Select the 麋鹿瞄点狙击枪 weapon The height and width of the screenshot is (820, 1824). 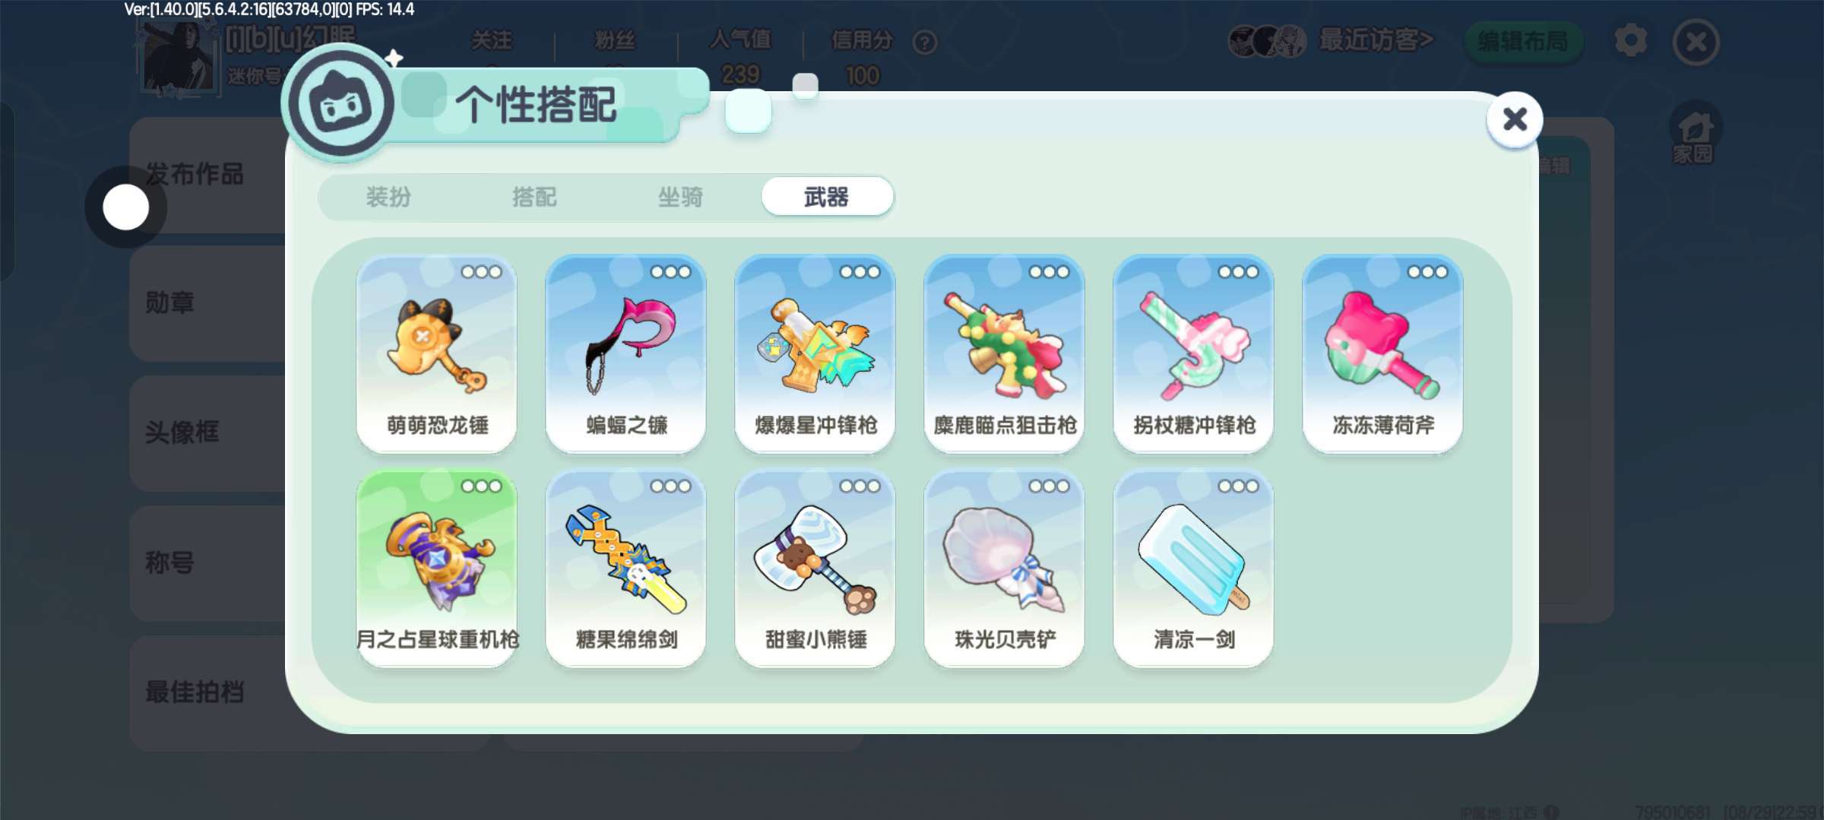pyautogui.click(x=1004, y=354)
